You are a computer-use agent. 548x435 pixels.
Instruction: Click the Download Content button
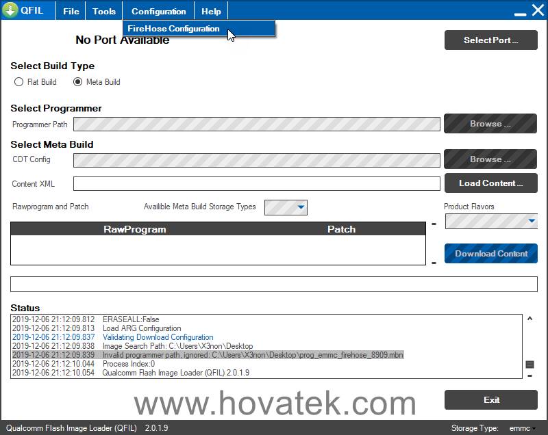click(490, 254)
